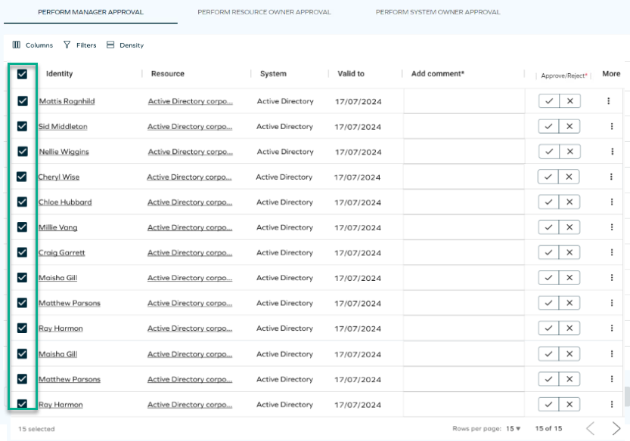Open three-dot menu for Millie Vang
This screenshot has width=630, height=441.
click(612, 227)
